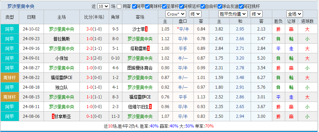Uncheck the 阿甲 filter checkbox
This screenshot has height=132, width=319.
134,7
